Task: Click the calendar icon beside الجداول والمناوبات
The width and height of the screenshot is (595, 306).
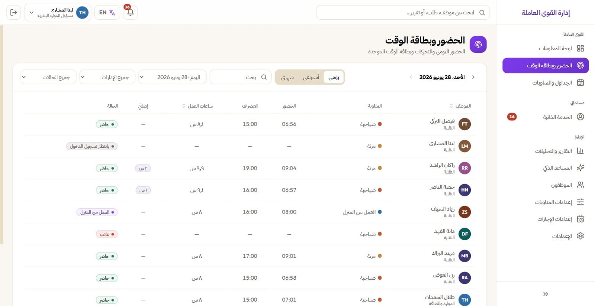Action: (x=580, y=82)
